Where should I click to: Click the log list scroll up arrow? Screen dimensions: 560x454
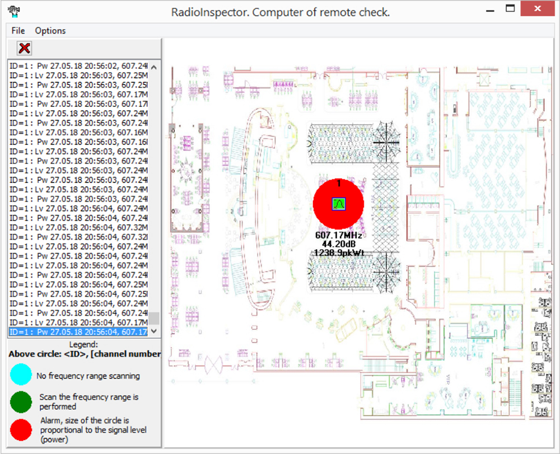(x=155, y=66)
